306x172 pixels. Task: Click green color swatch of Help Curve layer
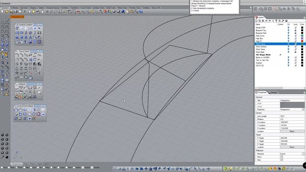[302, 36]
